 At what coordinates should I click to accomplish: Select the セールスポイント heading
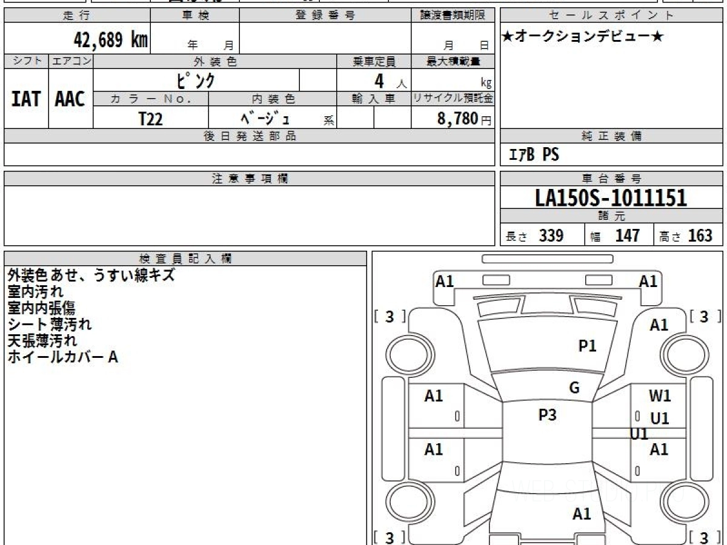point(612,16)
